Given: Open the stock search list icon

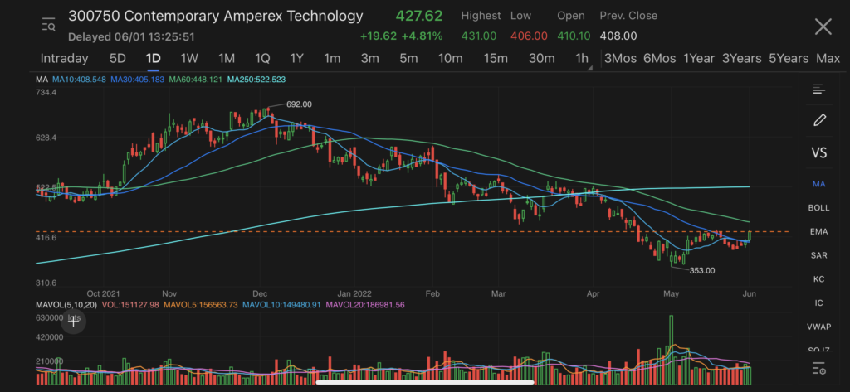Looking at the screenshot, I should point(48,25).
